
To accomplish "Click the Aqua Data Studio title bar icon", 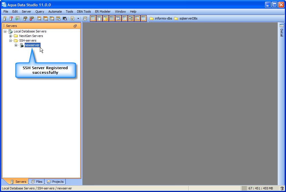I will point(4,5).
